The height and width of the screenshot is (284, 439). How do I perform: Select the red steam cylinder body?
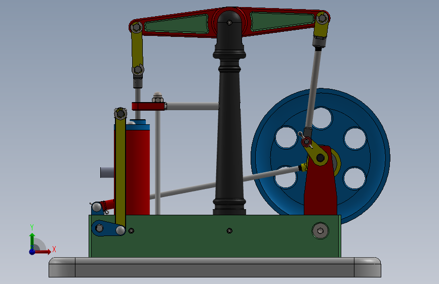point(138,172)
